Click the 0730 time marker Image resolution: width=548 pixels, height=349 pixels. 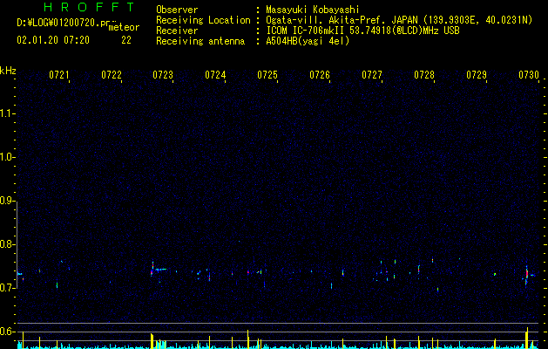pos(529,75)
